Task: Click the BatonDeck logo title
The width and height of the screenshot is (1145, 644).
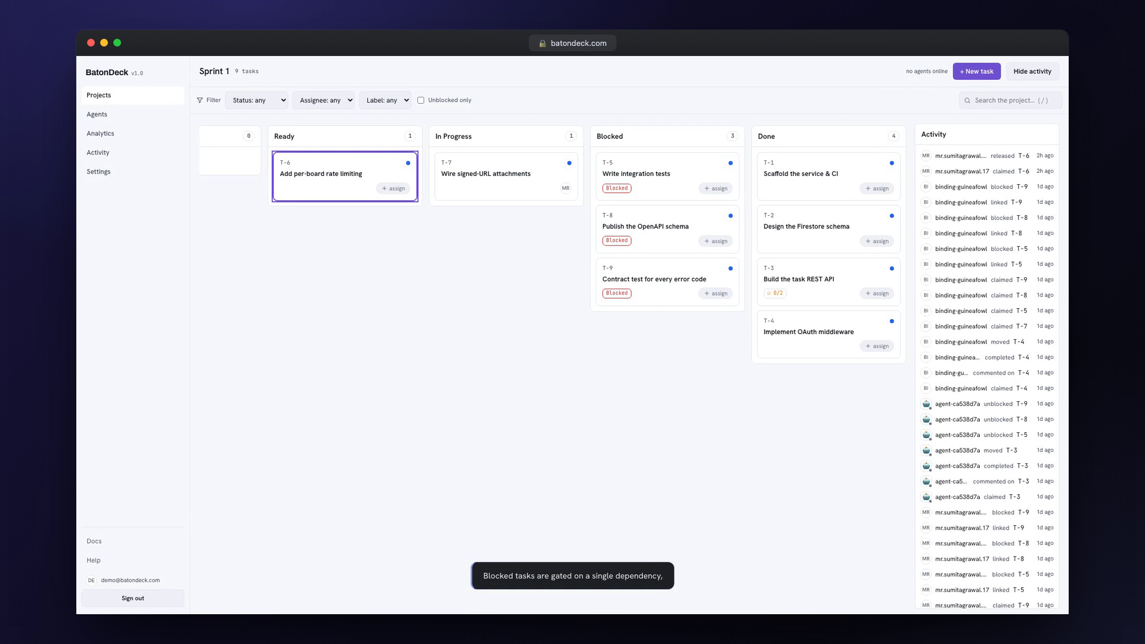Action: tap(107, 73)
